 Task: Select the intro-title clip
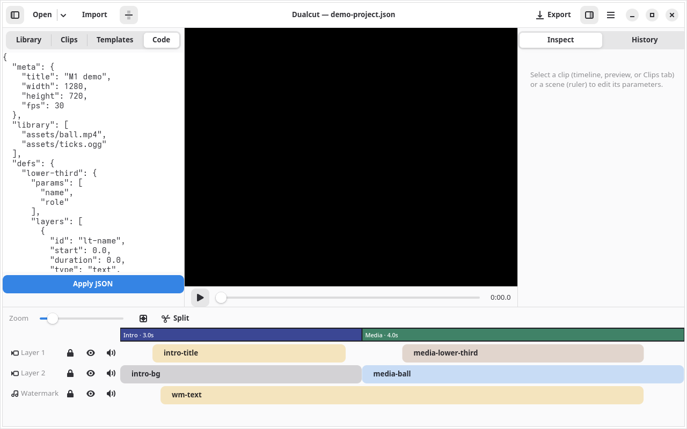[249, 353]
